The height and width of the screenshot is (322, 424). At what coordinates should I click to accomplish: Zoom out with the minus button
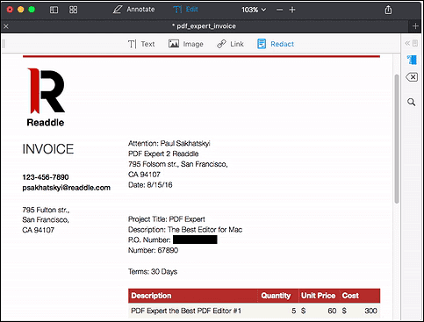(x=279, y=10)
